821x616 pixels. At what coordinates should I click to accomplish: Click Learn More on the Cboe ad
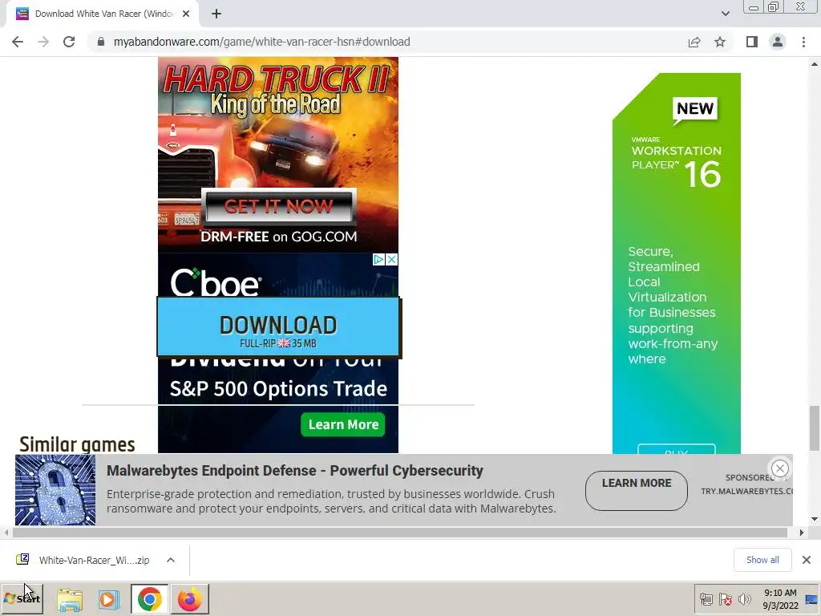[343, 424]
